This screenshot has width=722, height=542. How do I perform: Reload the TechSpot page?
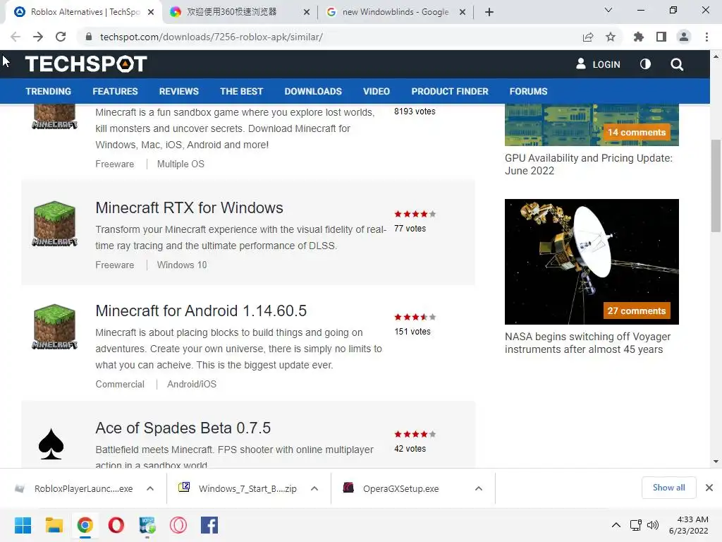[61, 37]
